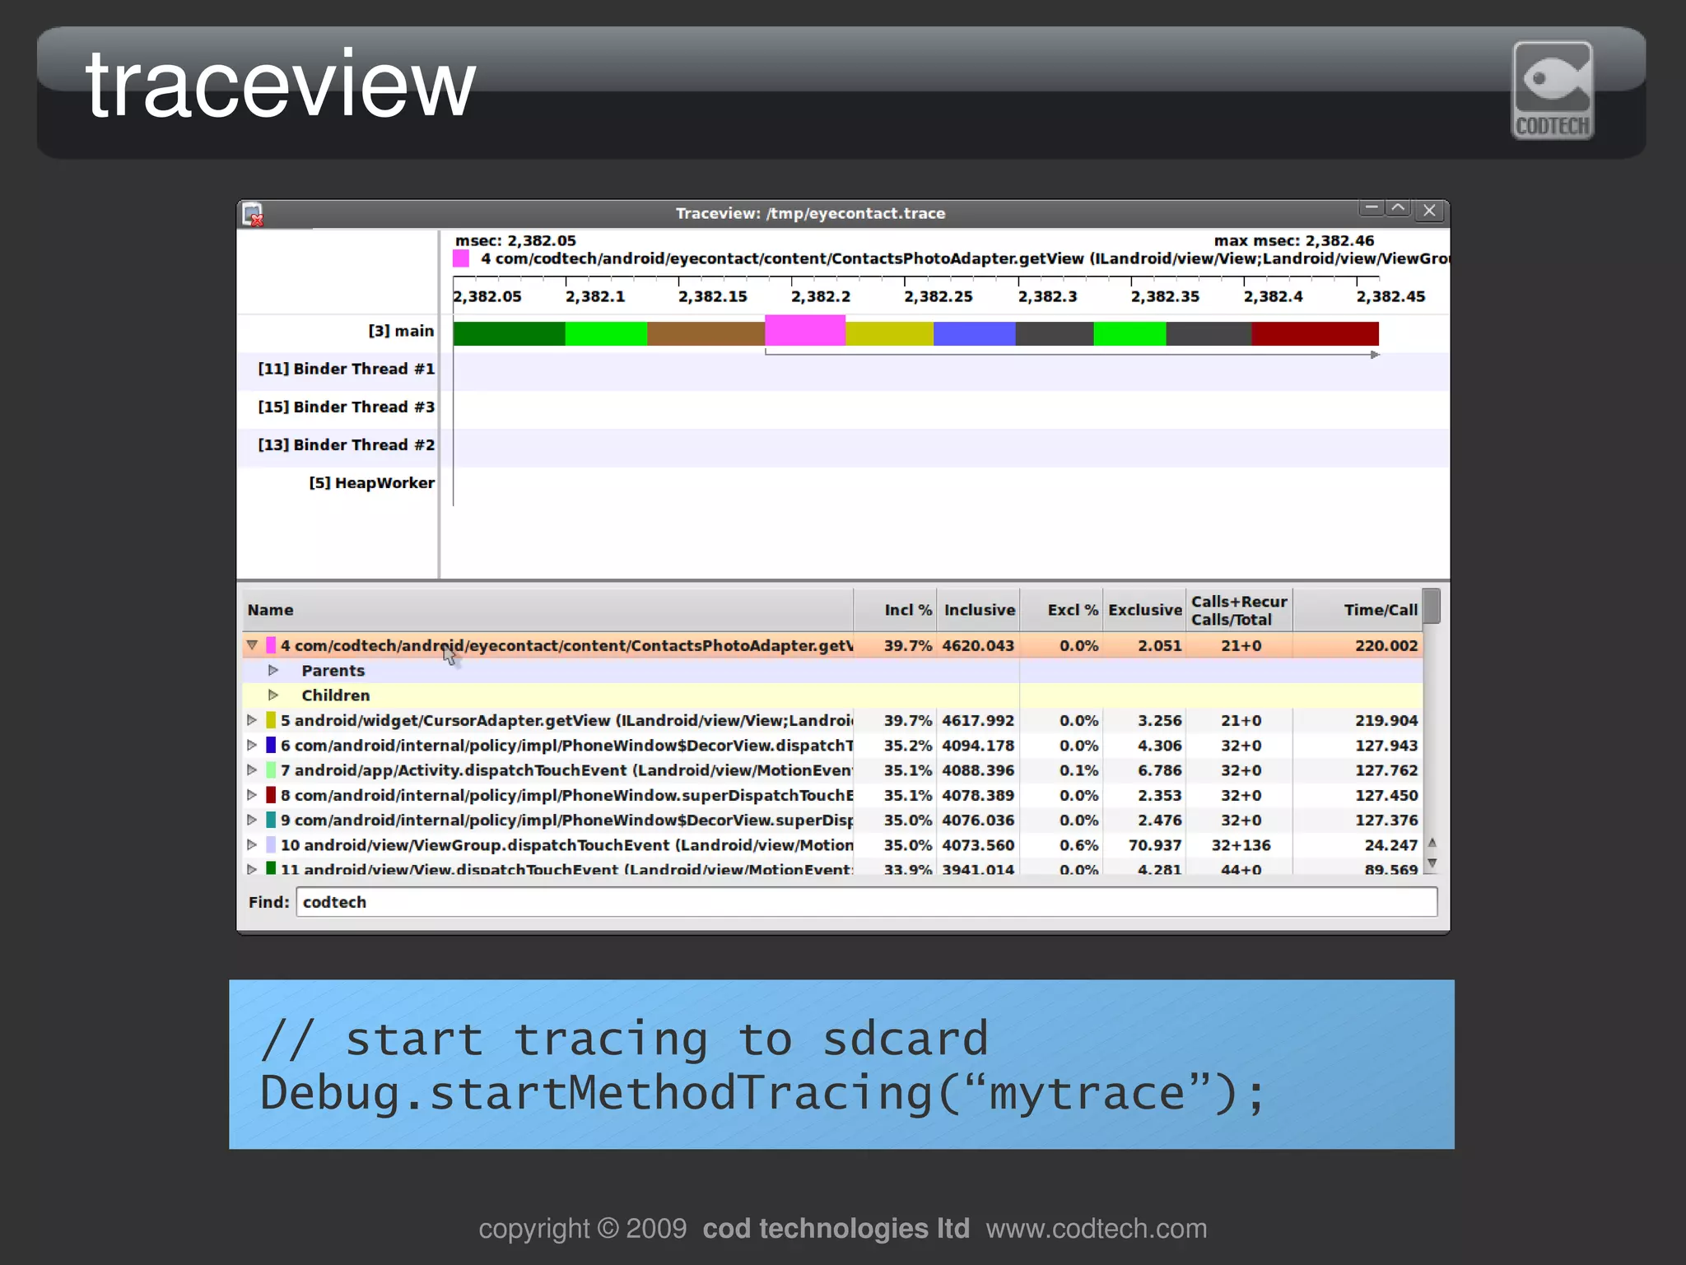Expand row 7 Activity.dispatchTouchEvent
This screenshot has height=1265, width=1686.
point(252,770)
